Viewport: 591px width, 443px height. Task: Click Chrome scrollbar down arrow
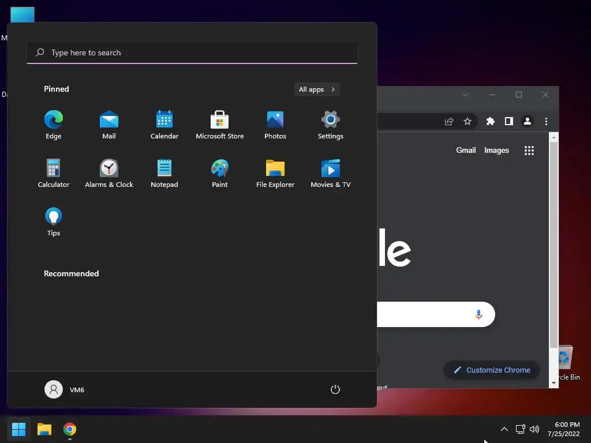[553, 383]
